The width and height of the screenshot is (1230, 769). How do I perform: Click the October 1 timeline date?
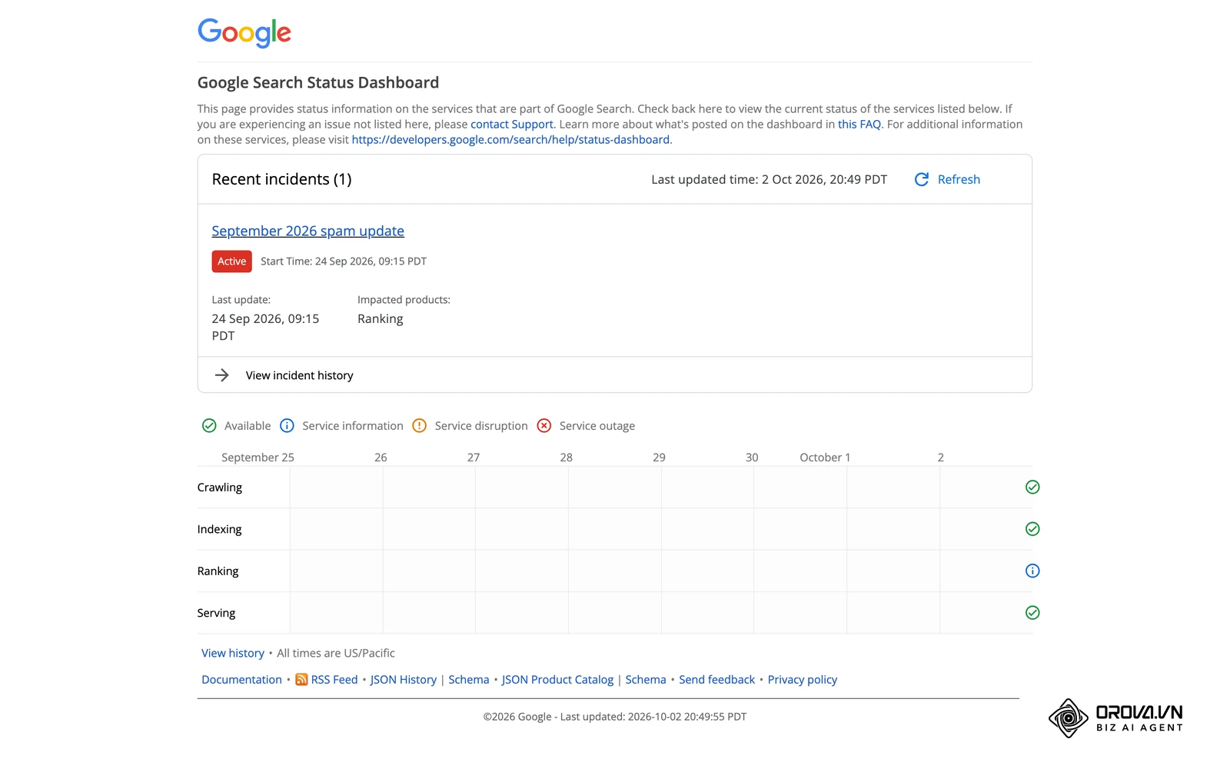coord(825,458)
